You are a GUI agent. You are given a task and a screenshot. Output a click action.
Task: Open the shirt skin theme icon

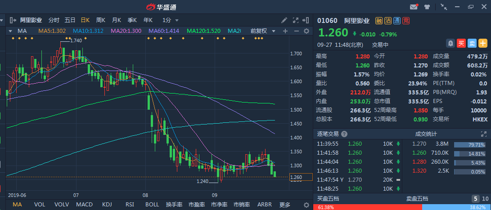[x=427, y=7]
